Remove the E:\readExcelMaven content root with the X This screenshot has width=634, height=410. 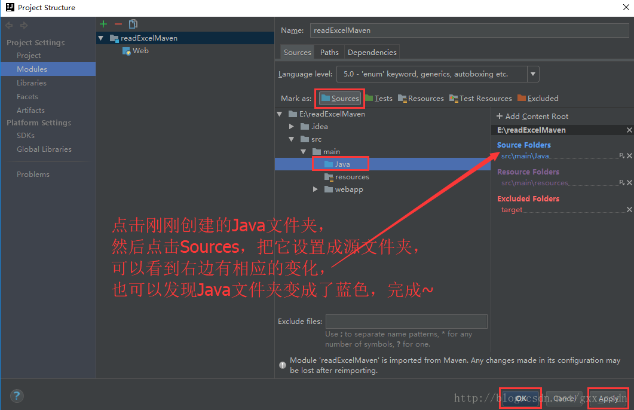[629, 130]
